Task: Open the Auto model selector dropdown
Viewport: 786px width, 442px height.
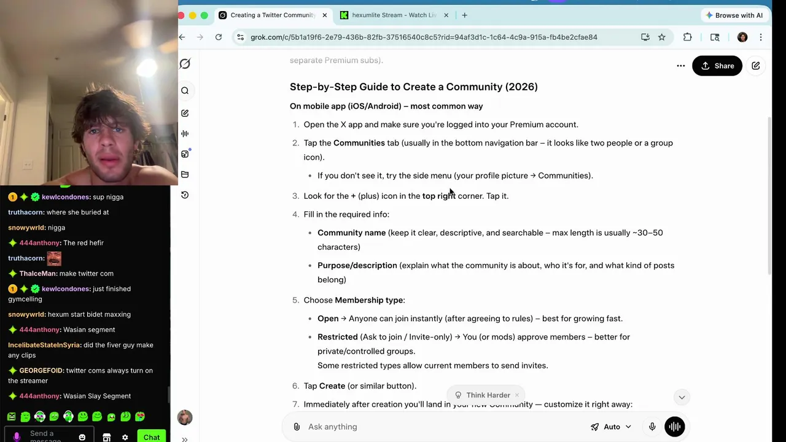Action: (611, 427)
